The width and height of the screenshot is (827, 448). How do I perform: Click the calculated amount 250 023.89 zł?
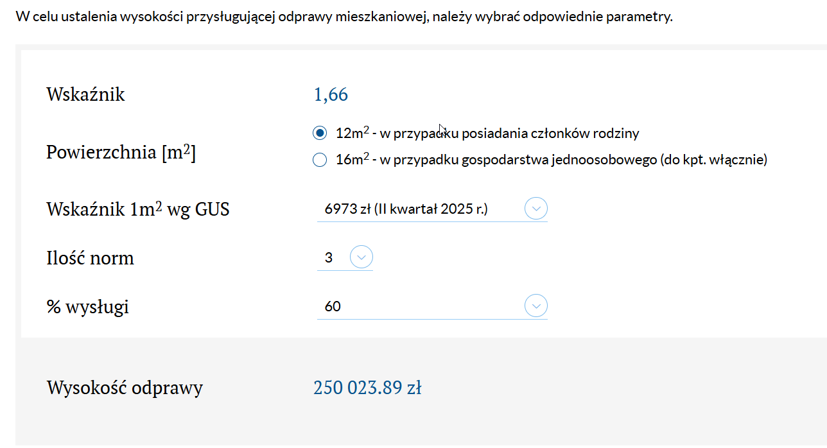pyautogui.click(x=367, y=387)
